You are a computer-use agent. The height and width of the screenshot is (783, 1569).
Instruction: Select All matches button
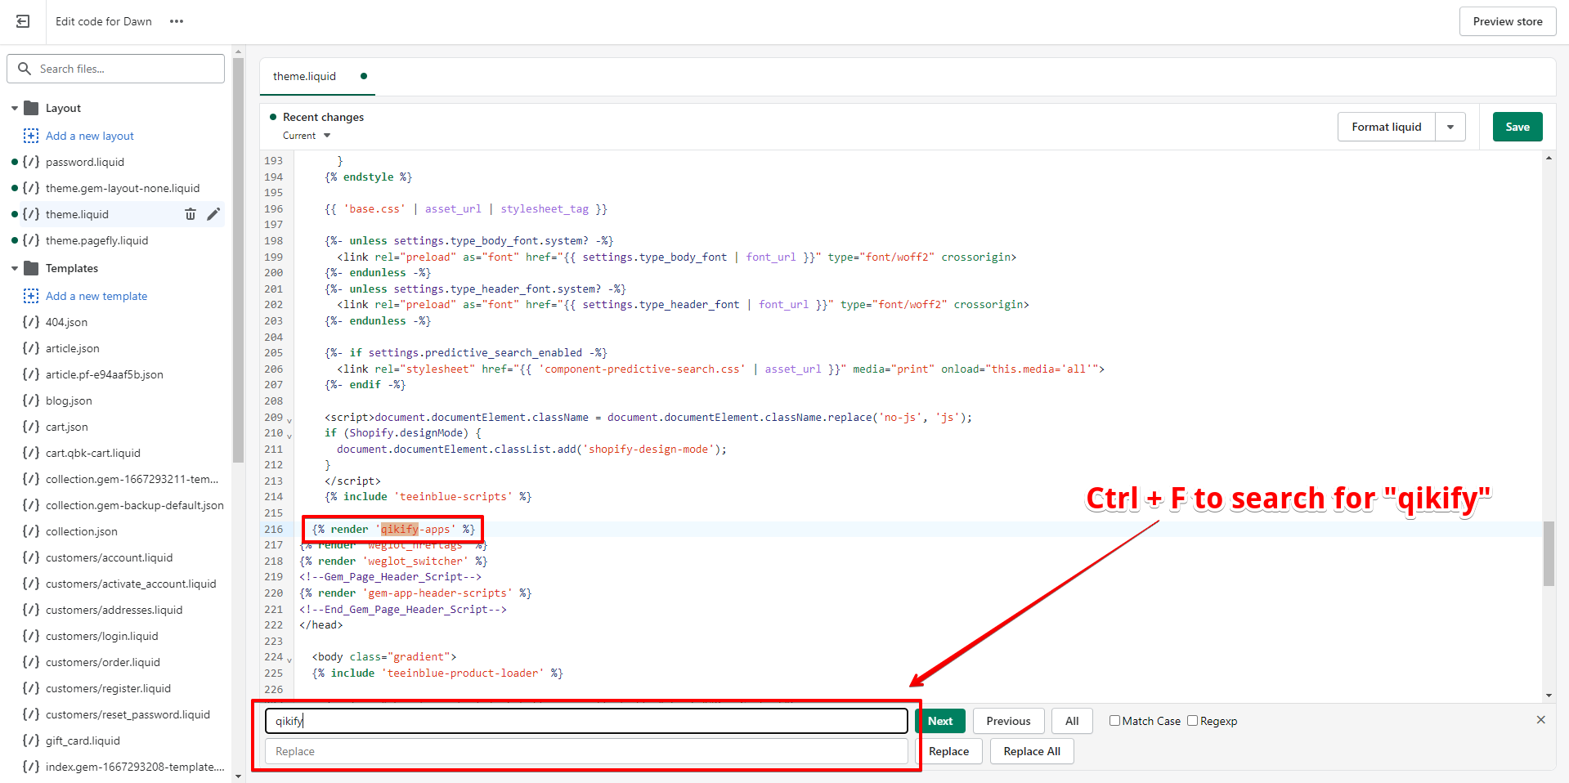click(1072, 721)
